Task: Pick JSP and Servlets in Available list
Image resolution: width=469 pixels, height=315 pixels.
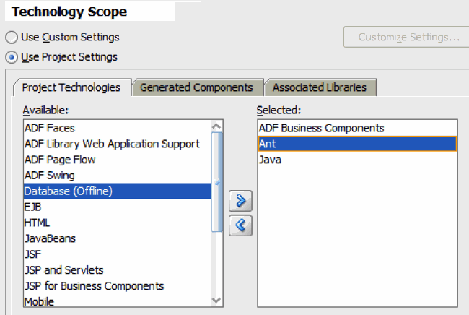Action: (x=63, y=270)
